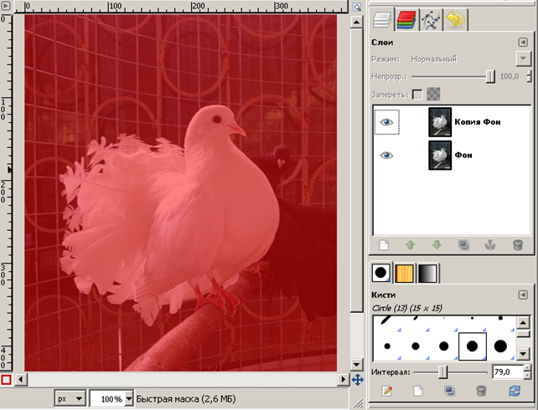Anchor the floating layer
The width and height of the screenshot is (538, 410).
coord(490,245)
